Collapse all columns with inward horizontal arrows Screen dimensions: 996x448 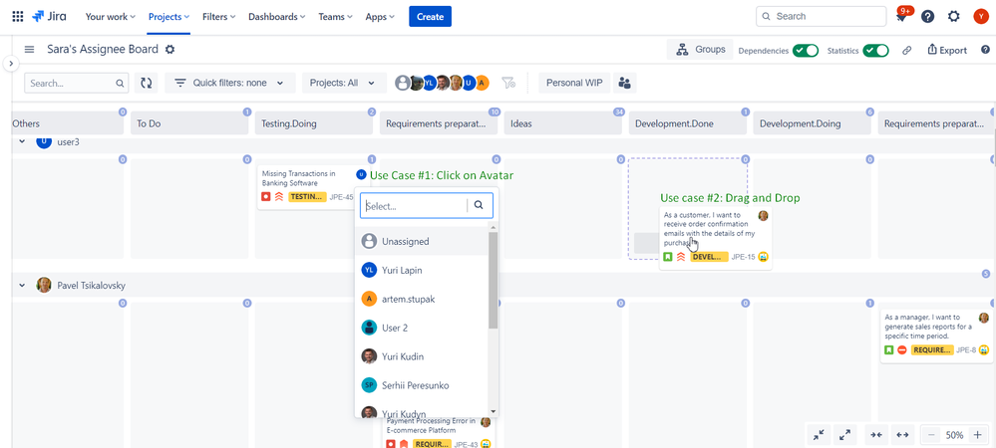pyautogui.click(x=876, y=435)
